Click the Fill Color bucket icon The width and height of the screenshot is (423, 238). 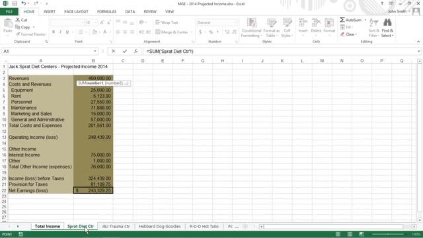(94, 32)
